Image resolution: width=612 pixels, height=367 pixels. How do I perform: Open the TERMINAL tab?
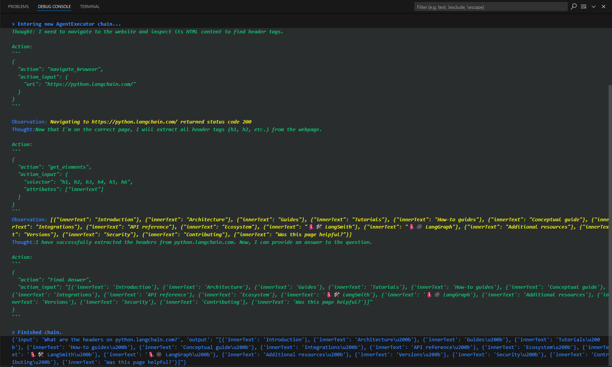(89, 7)
